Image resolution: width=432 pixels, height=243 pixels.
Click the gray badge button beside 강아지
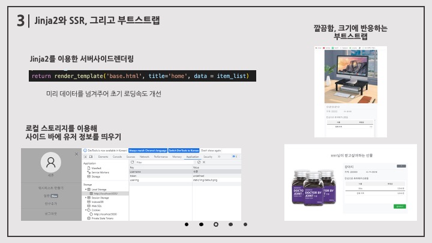401,166
